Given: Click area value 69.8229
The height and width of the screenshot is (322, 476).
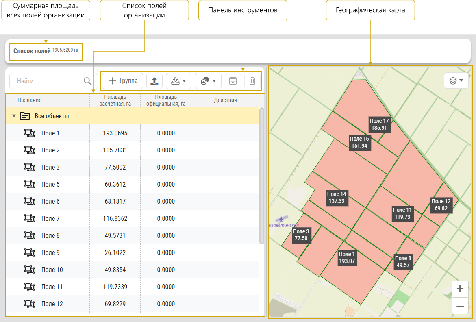Looking at the screenshot, I should [x=115, y=304].
